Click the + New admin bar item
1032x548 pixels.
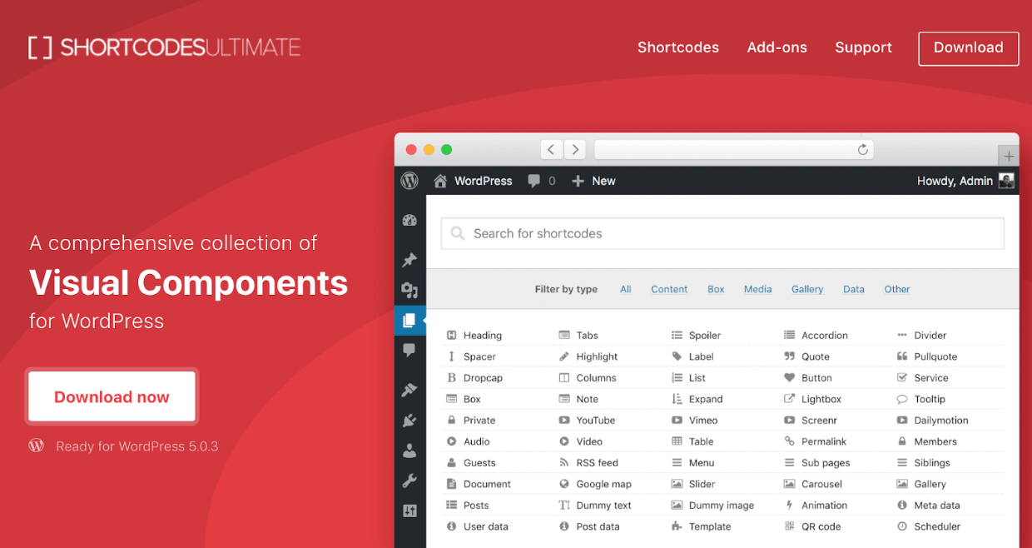[x=594, y=181]
